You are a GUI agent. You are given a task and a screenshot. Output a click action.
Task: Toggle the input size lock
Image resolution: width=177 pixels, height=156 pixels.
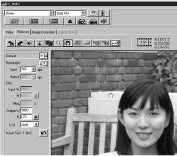tap(36, 95)
